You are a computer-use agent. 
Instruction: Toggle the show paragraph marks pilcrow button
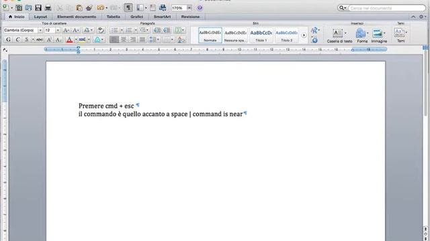[x=128, y=7]
